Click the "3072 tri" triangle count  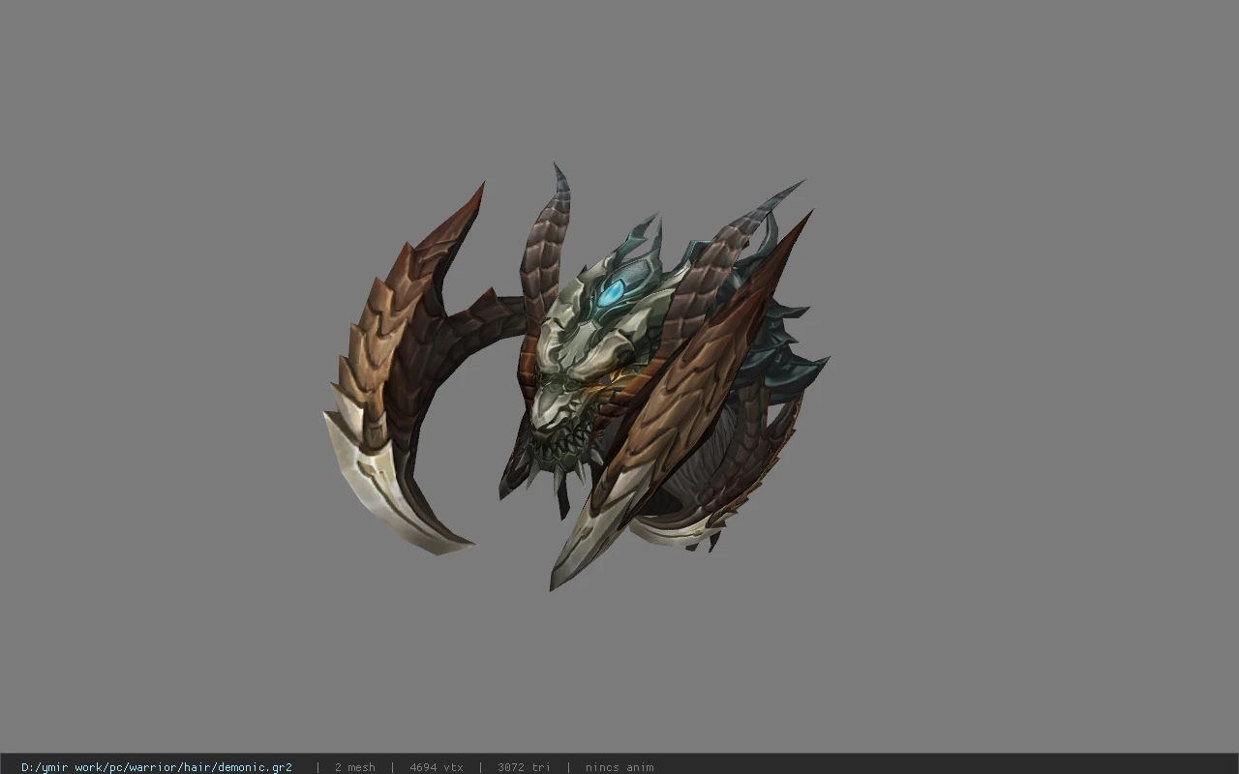pos(525,767)
